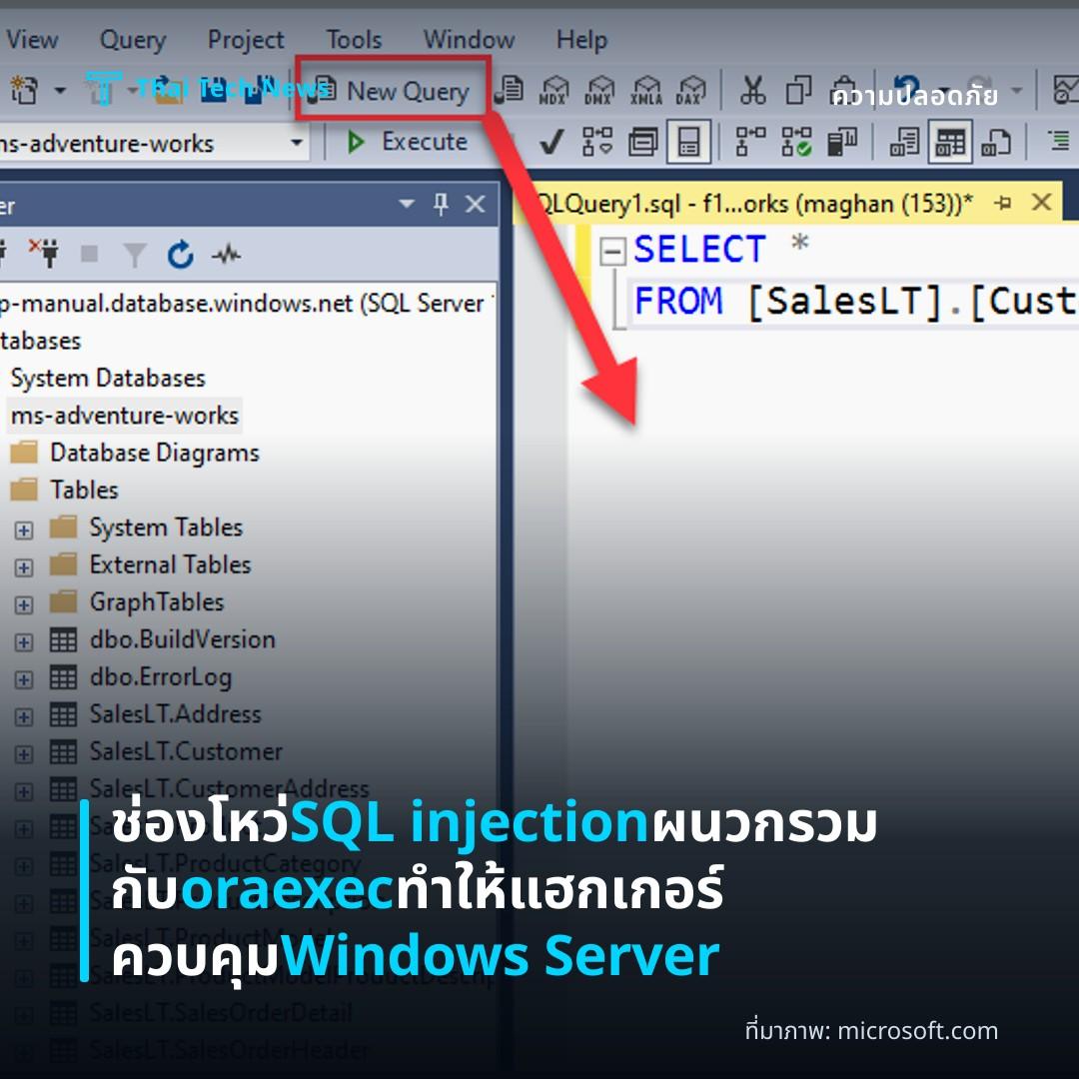Click the Filter funnel icon
This screenshot has width=1079, height=1079.
[135, 255]
